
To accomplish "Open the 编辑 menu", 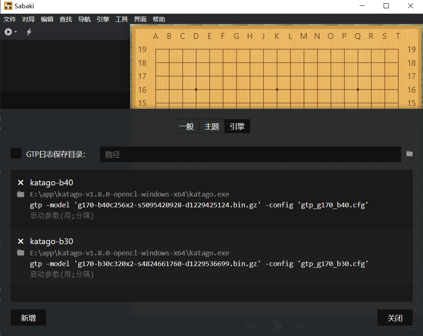I will point(47,19).
